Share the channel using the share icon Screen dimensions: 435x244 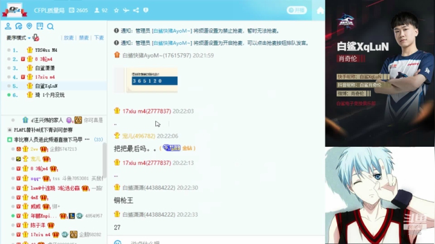[136, 10]
